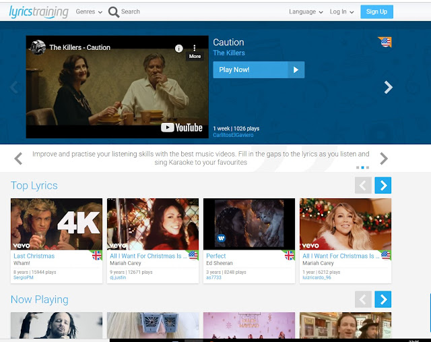Open the Genres dropdown menu
This screenshot has height=342, width=431.
(x=89, y=12)
